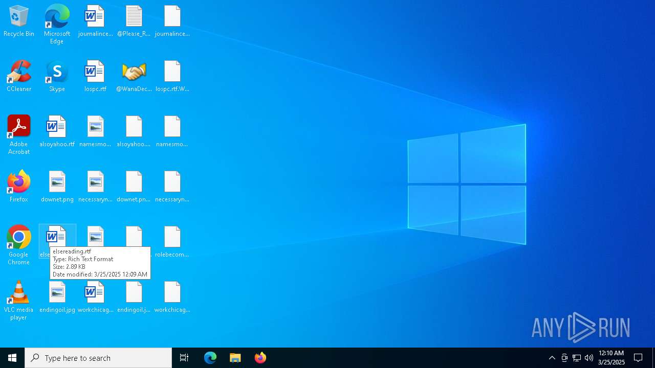Open the Recycle Bin desktop icon
The height and width of the screenshot is (368, 655).
(x=19, y=21)
